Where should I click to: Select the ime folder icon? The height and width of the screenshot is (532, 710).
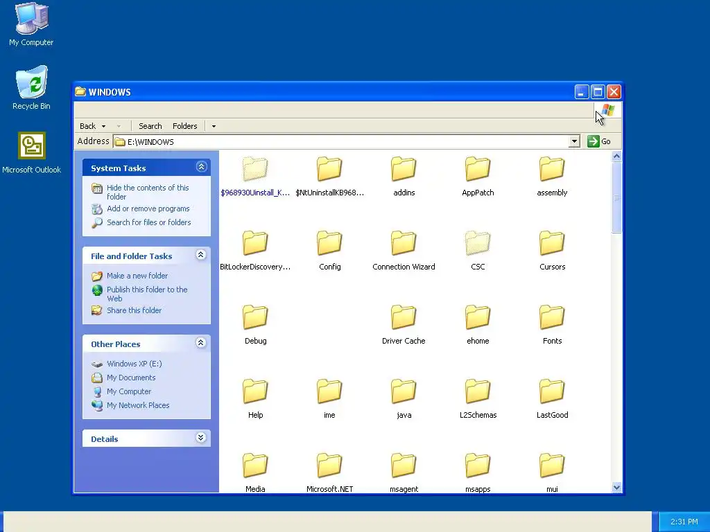[x=329, y=391]
